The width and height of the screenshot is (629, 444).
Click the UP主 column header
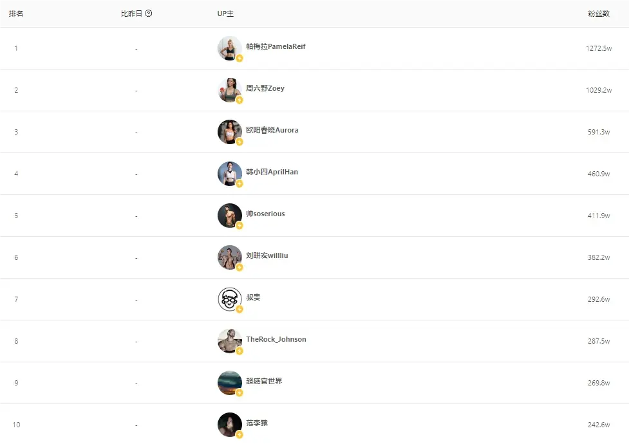tap(225, 14)
